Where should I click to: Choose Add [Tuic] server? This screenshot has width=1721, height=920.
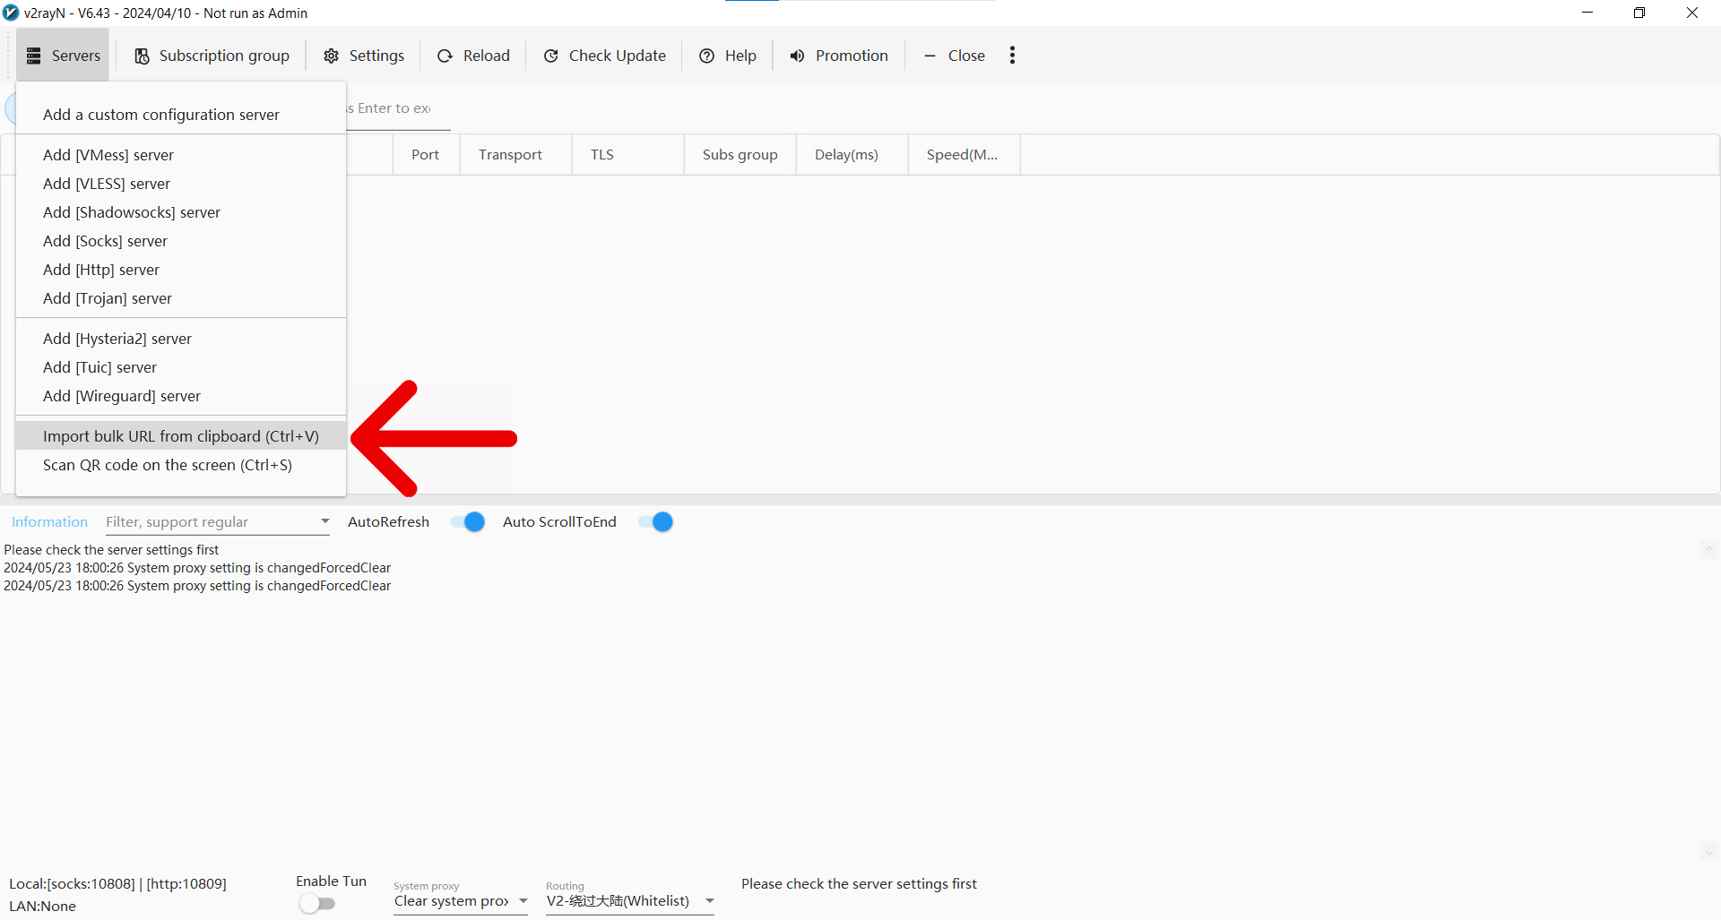coord(181,367)
